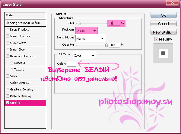Click the style preview thumbnail
The width and height of the screenshot is (181, 134).
(163, 53)
